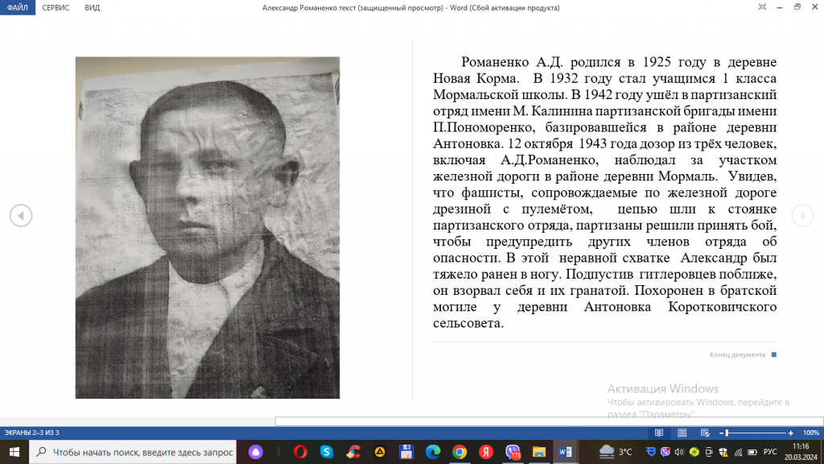Screen dimensions: 824x464
Task: Click the zoom out minus button
Action: click(x=721, y=433)
